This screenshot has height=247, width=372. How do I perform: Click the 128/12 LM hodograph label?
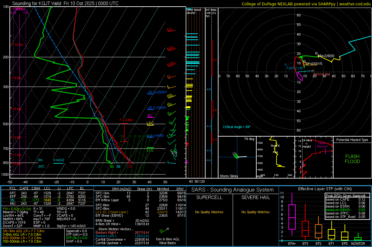(294, 68)
